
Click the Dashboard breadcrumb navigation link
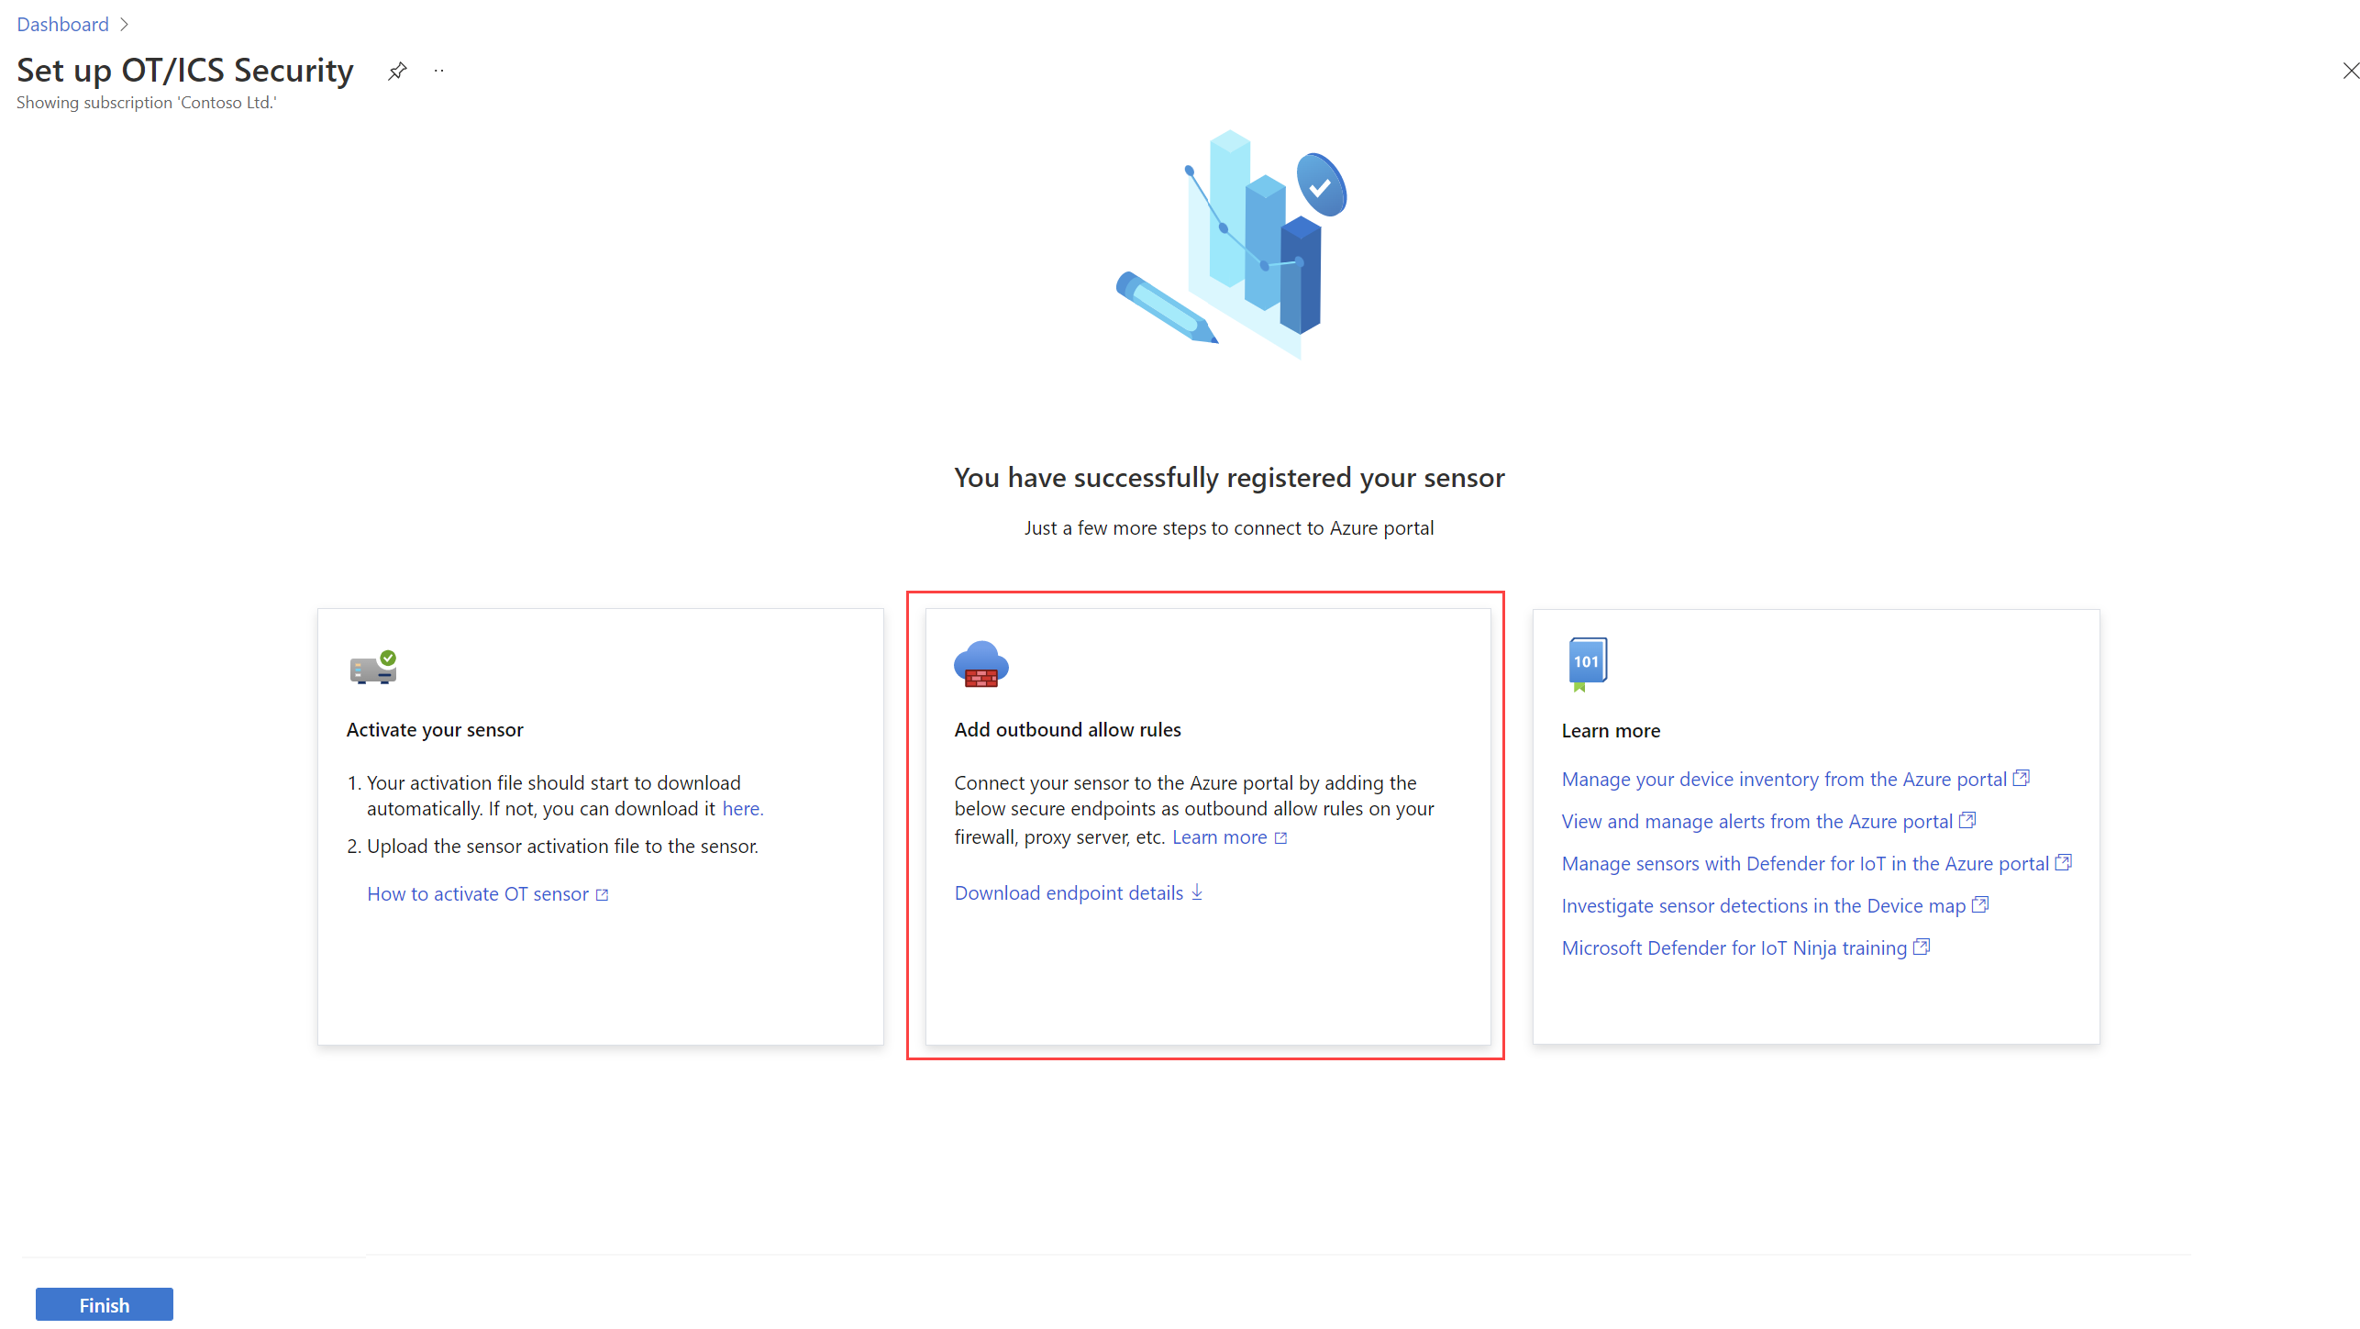[x=61, y=23]
